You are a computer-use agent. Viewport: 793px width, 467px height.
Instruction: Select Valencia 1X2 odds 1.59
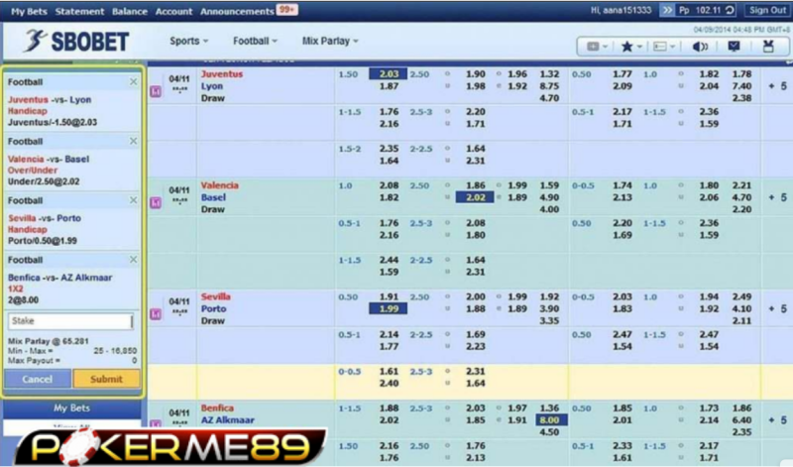pyautogui.click(x=549, y=185)
